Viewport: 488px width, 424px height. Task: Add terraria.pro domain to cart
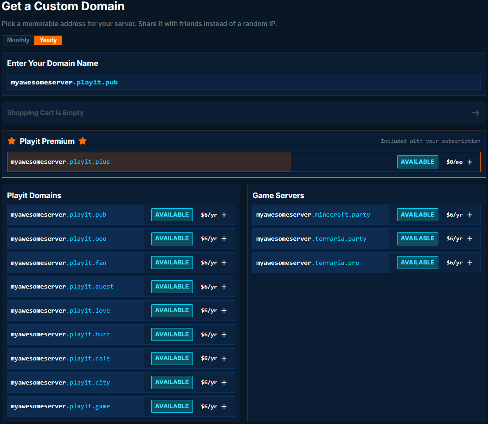(x=470, y=263)
